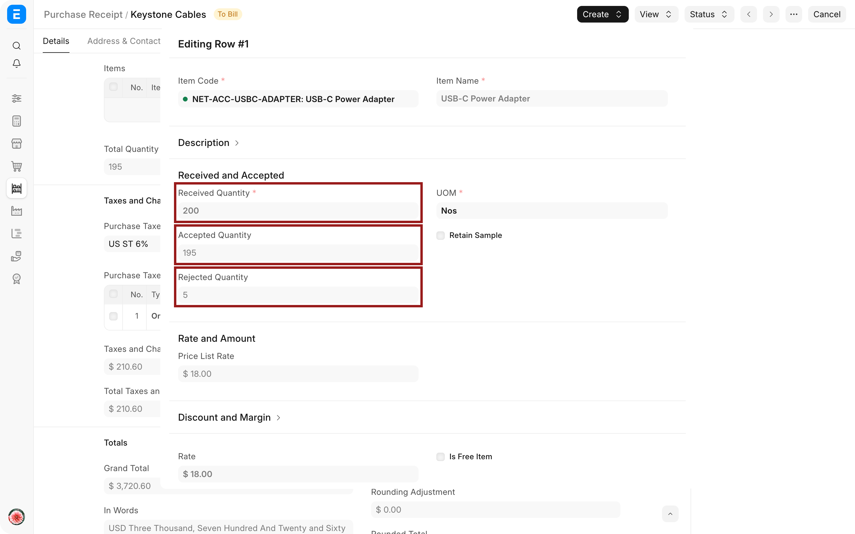Open the Create dropdown
This screenshot has height=534, width=855.
point(602,15)
